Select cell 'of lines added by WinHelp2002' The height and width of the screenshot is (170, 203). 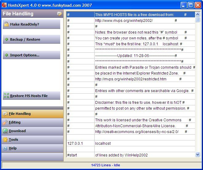[145, 155]
